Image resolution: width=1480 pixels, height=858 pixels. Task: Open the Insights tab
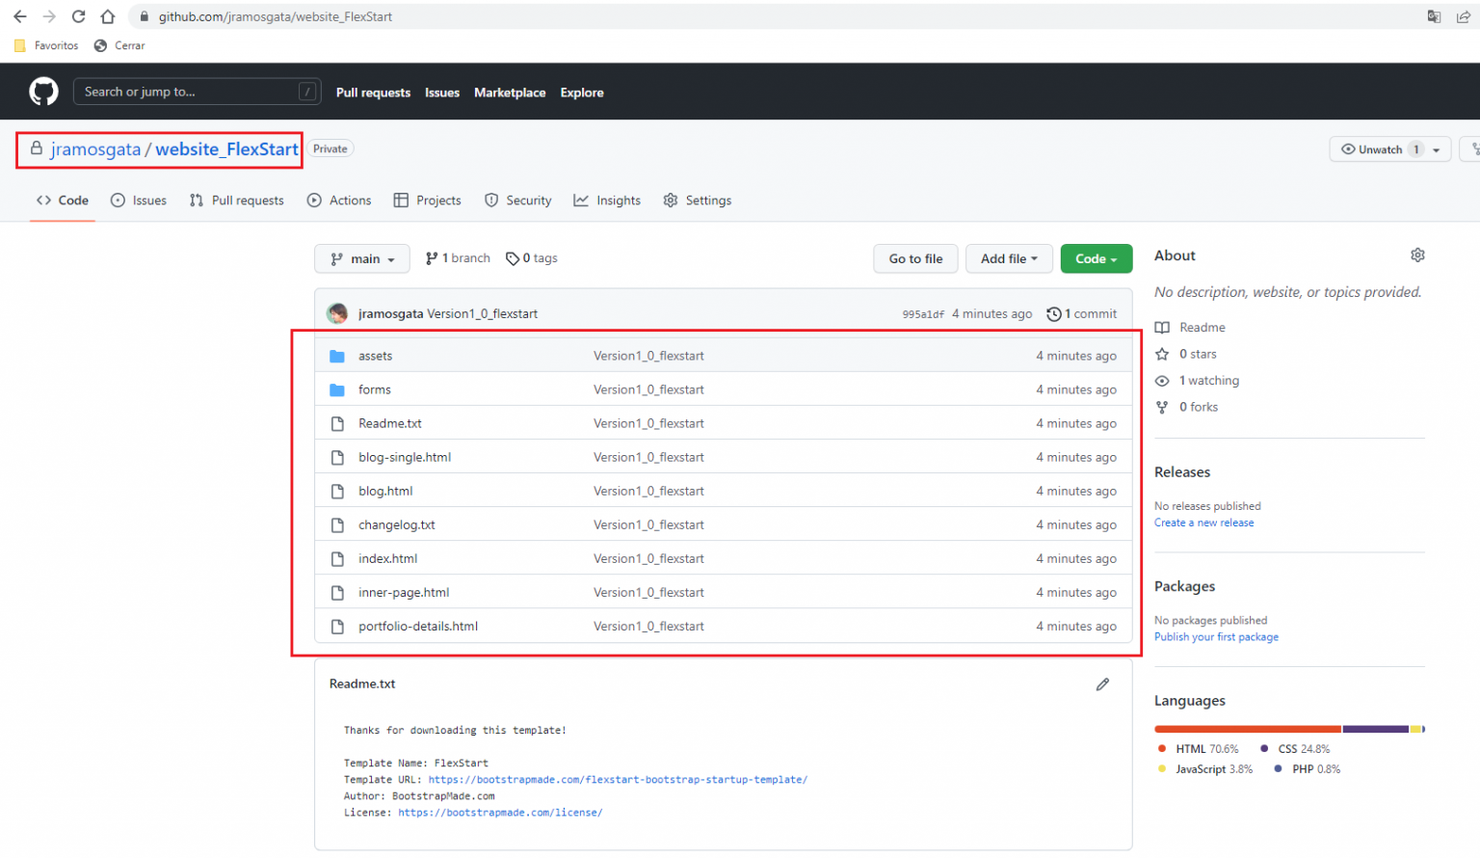point(607,201)
